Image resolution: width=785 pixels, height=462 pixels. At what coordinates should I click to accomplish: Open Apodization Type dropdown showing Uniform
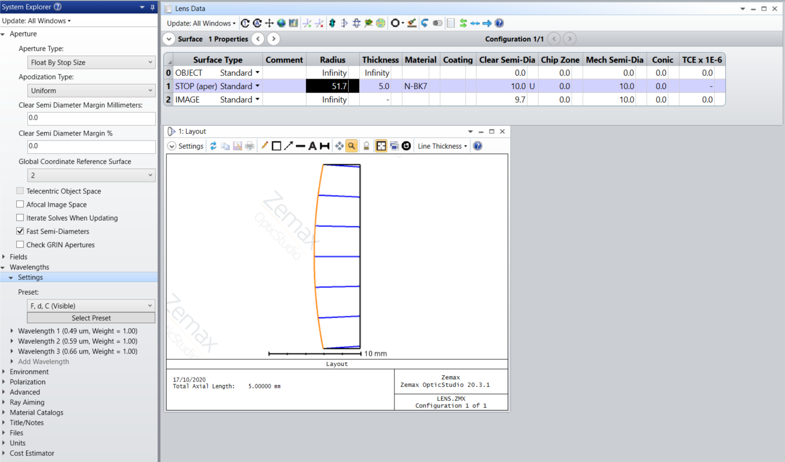click(92, 90)
